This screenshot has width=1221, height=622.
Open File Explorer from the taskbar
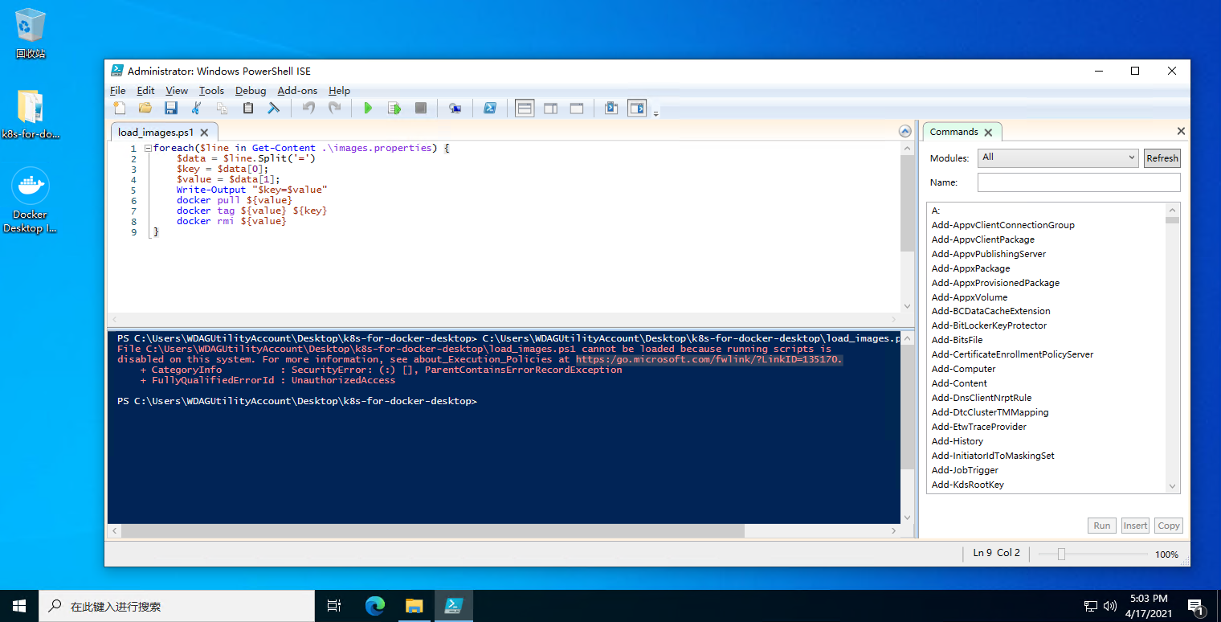(x=414, y=606)
